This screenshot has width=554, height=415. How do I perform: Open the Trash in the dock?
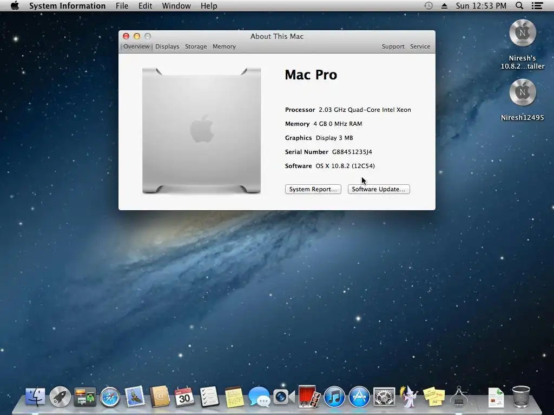[x=521, y=397]
